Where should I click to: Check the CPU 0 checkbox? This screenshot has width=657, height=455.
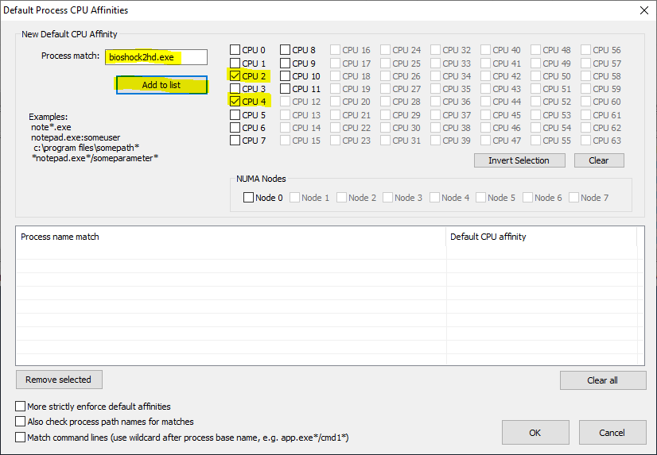pos(235,51)
